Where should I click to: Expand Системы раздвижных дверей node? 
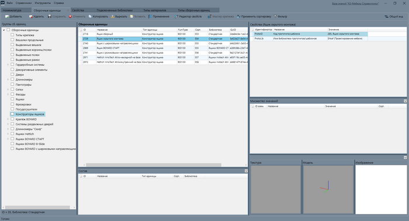[8, 124]
